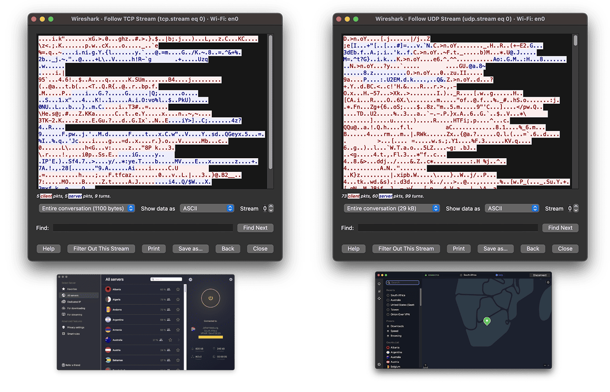Viewport: 610px width, 392px height.
Task: Open Show data as dropdown in the UDP Stream window
Action: (x=512, y=208)
